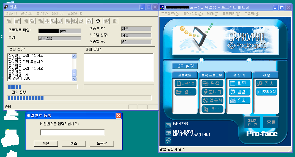Click the 입출력 button
The height and width of the screenshot is (157, 295).
tap(212, 100)
